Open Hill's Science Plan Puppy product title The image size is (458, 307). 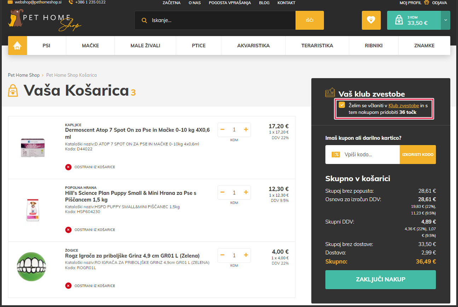point(131,196)
